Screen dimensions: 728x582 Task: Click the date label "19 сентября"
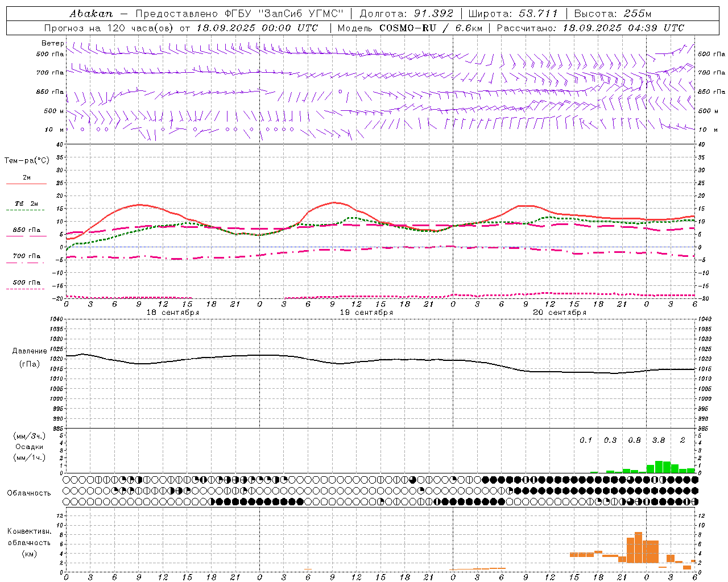[366, 313]
